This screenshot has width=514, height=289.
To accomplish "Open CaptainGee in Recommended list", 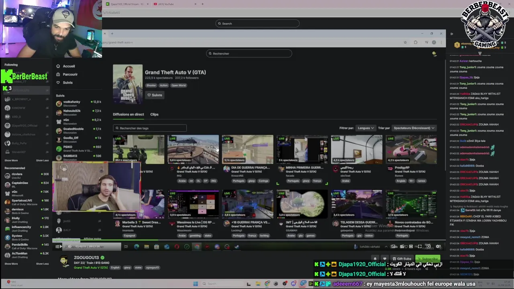I will tap(27, 184).
